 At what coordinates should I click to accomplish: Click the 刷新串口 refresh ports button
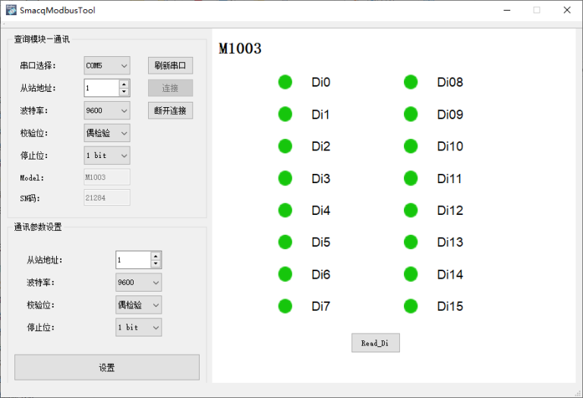click(170, 65)
